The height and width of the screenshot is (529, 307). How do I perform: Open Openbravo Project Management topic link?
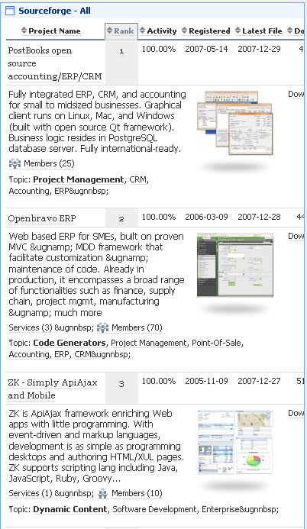point(149,343)
